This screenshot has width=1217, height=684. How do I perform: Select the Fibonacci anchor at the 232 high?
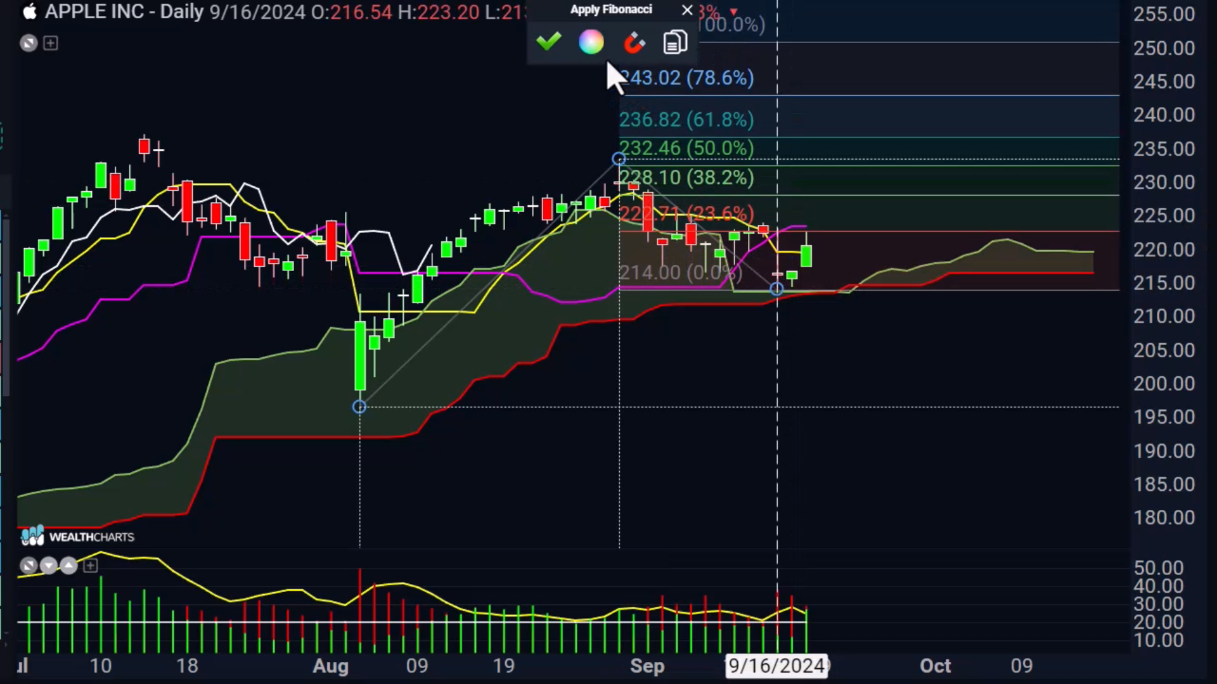(619, 159)
